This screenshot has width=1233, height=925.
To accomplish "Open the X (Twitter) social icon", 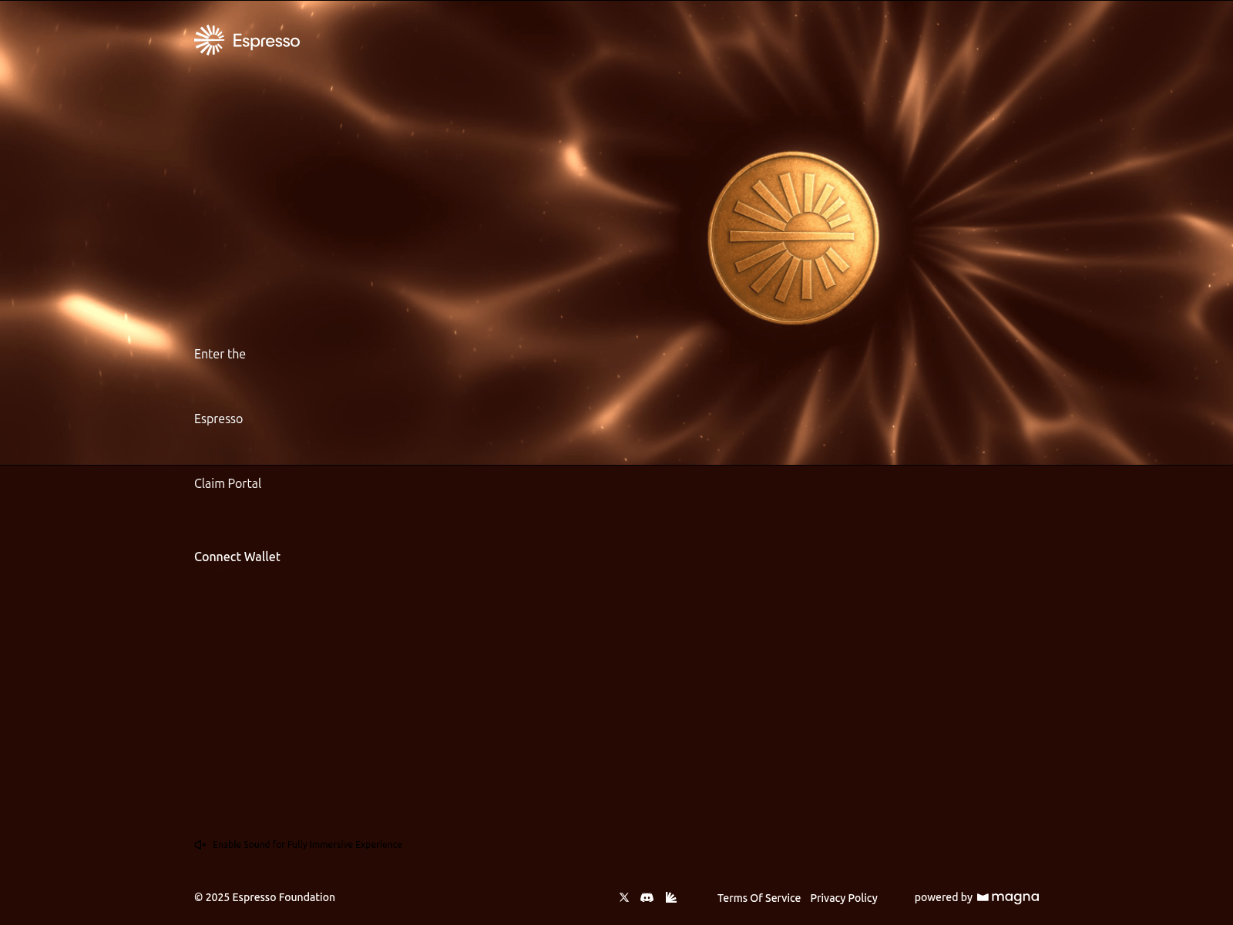I will click(624, 897).
